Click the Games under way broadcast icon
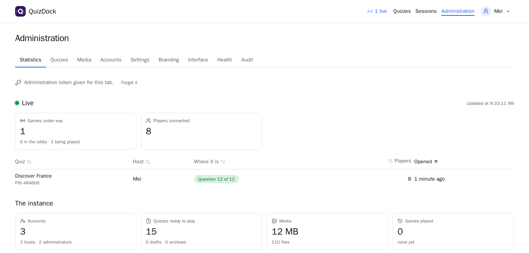The width and height of the screenshot is (529, 253). [x=23, y=121]
